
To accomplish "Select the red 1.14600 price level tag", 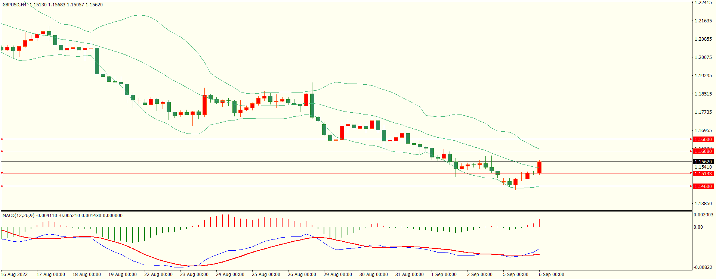I will click(703, 186).
